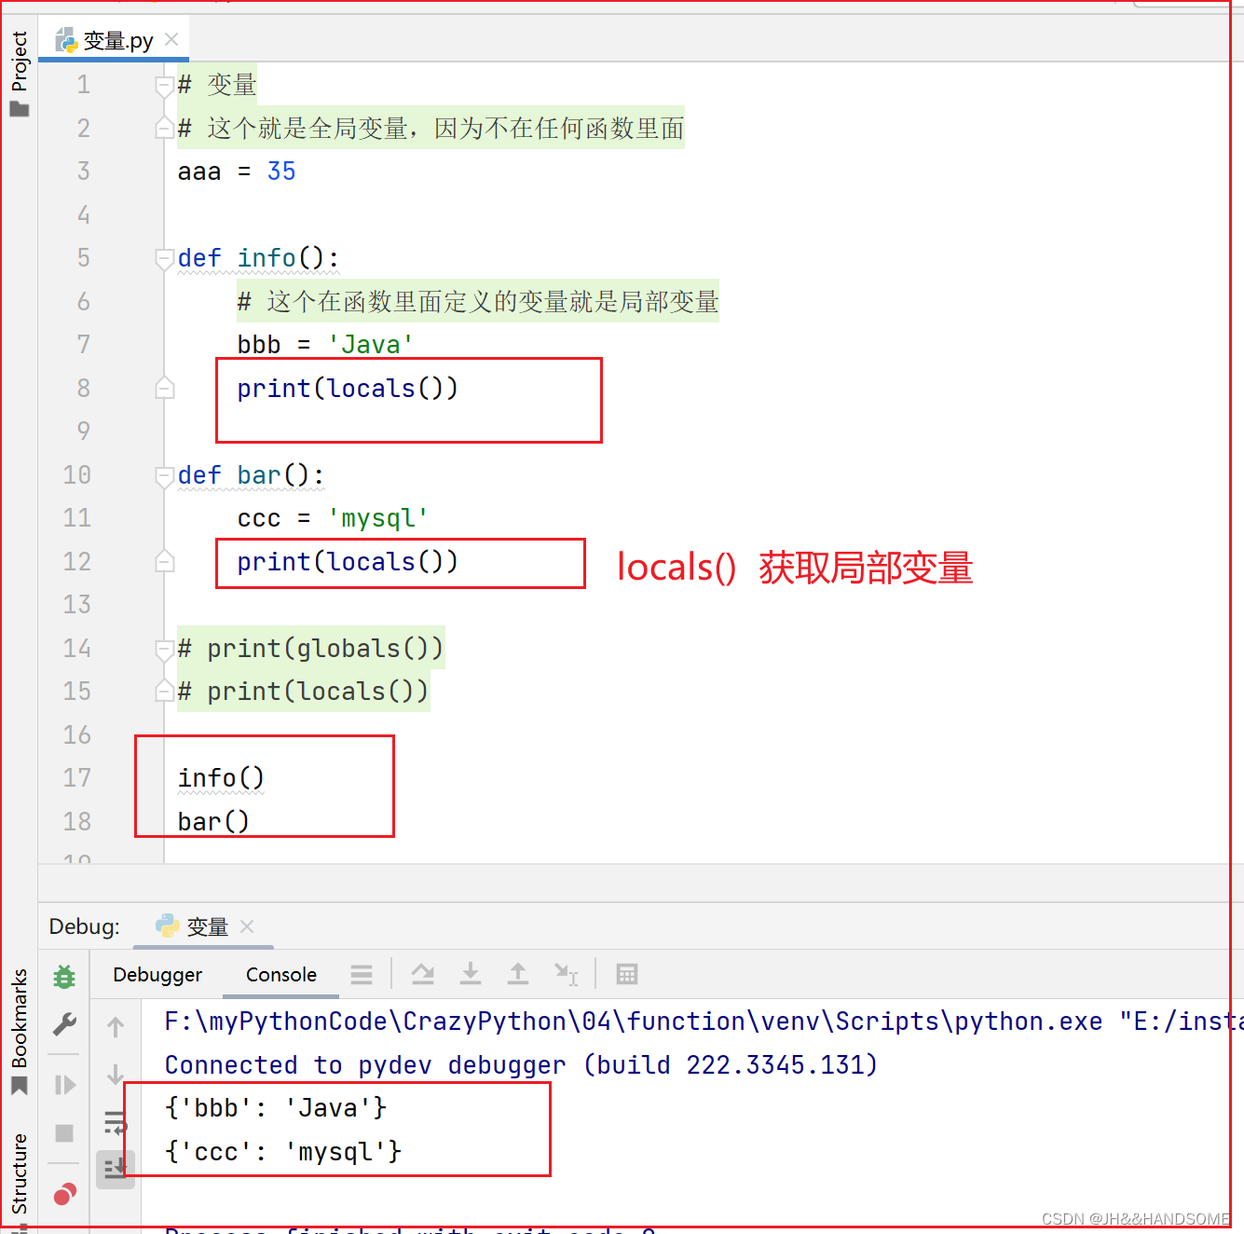Open the Project tool window
The height and width of the screenshot is (1234, 1244).
click(x=20, y=62)
